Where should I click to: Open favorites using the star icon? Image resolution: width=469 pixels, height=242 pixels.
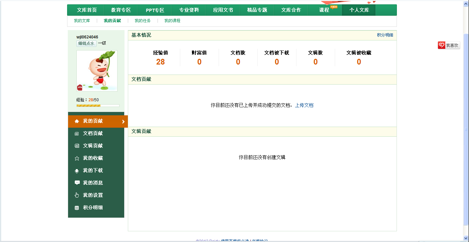tap(77, 158)
